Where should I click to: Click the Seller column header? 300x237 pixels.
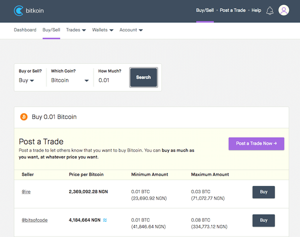pyautogui.click(x=27, y=174)
